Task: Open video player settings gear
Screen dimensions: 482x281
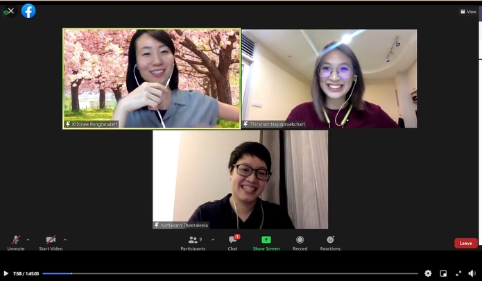Action: click(x=428, y=273)
